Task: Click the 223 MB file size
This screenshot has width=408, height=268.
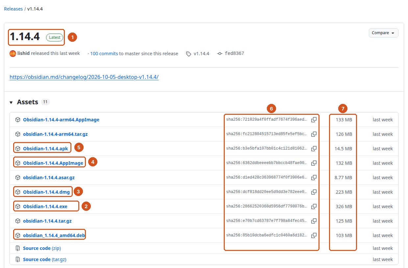Action: (344, 192)
